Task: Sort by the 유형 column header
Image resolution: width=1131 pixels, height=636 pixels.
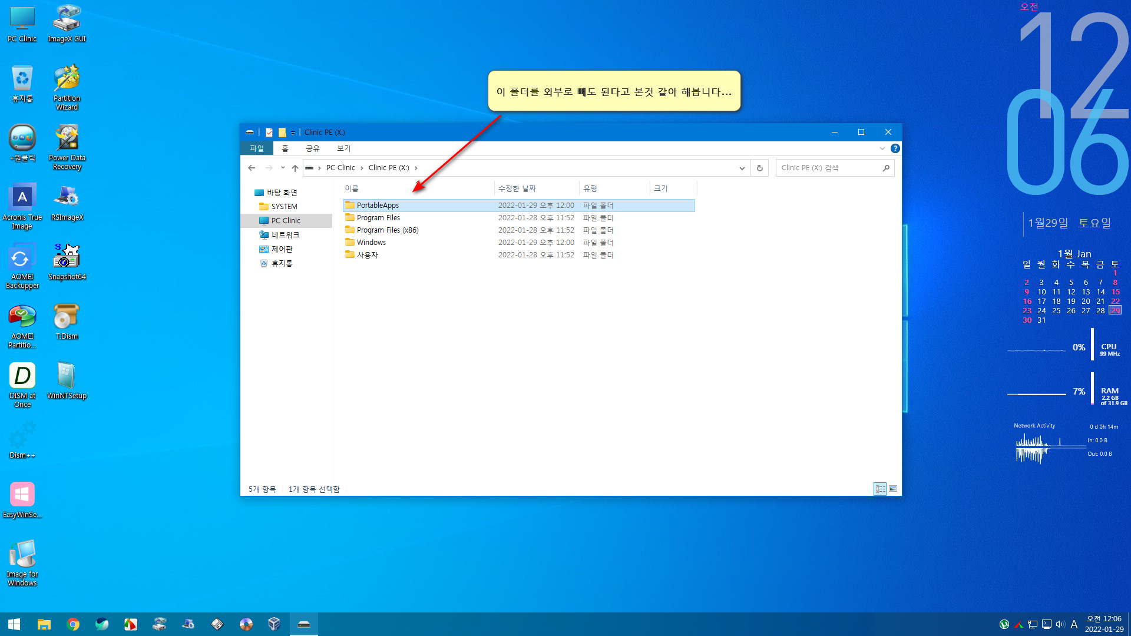Action: click(x=614, y=188)
